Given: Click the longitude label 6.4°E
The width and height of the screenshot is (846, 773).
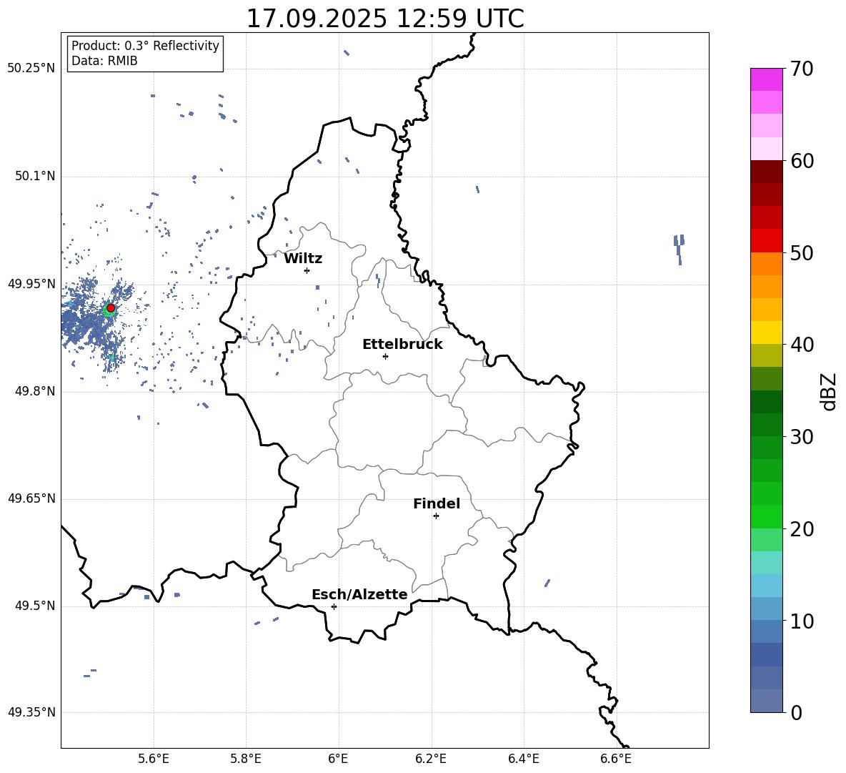Looking at the screenshot, I should tap(524, 759).
